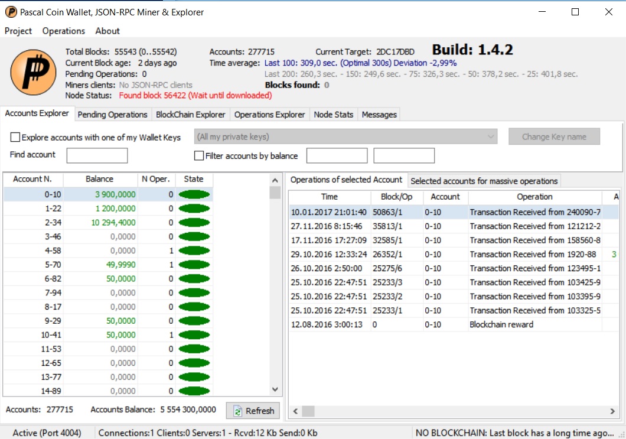Screen dimensions: 626x439
Task: Click the Block/Op column header
Action: pyautogui.click(x=396, y=197)
